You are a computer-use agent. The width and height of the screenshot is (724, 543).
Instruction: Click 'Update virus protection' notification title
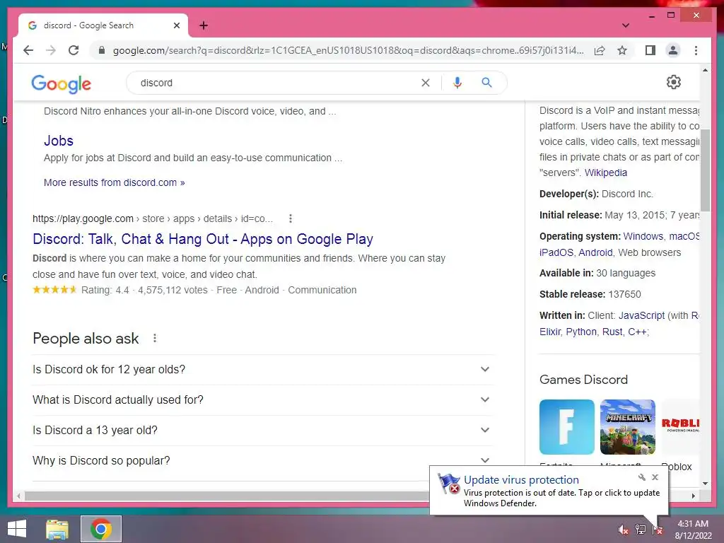pyautogui.click(x=521, y=480)
